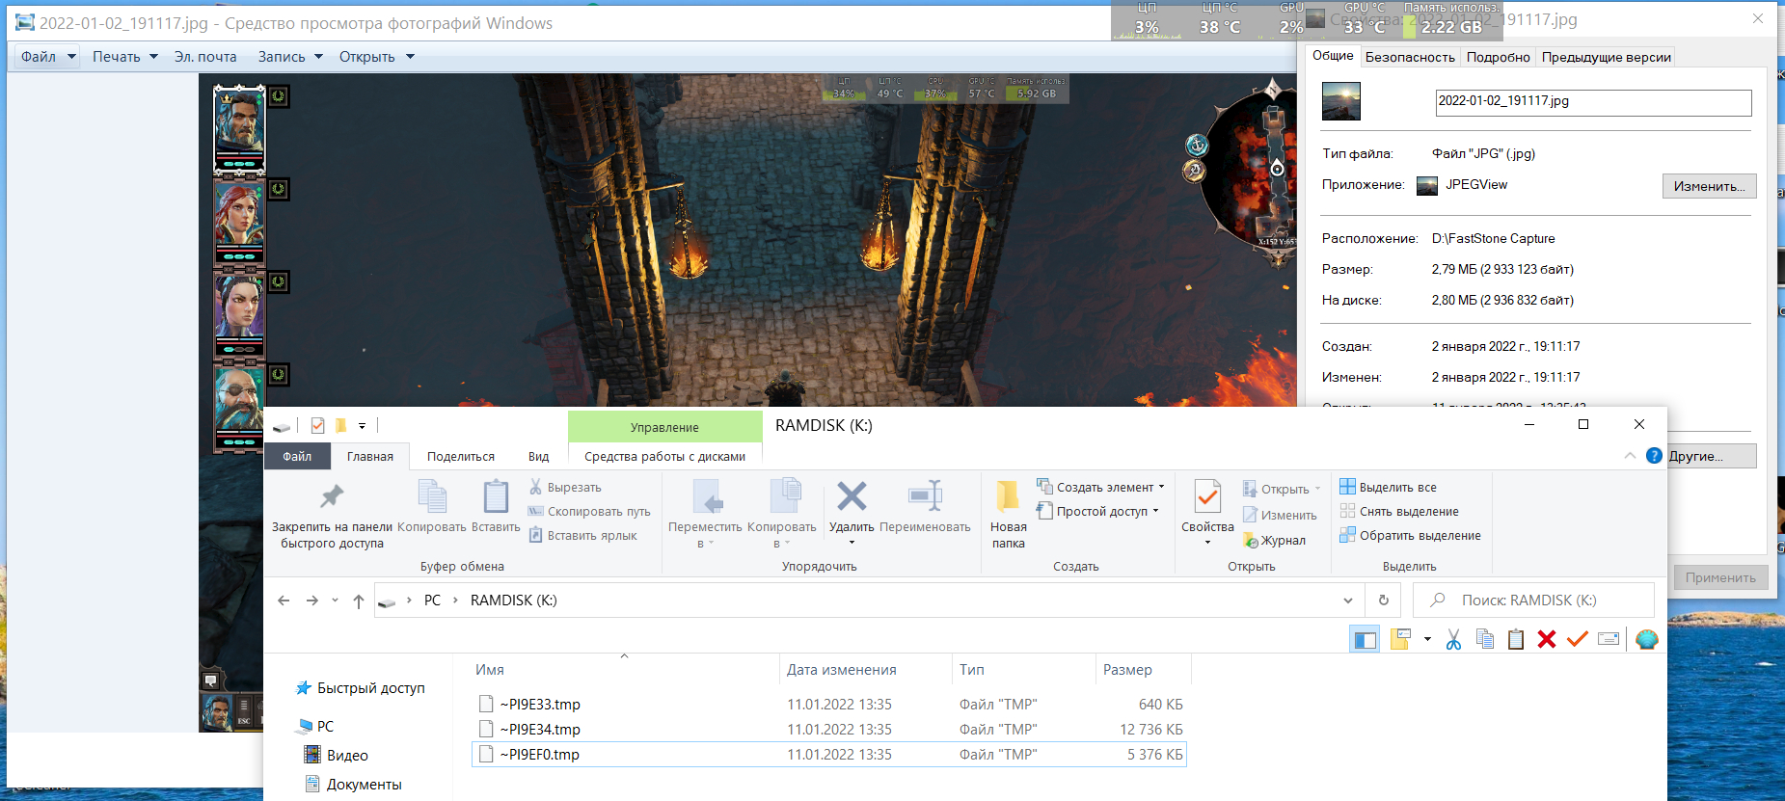Click Обратить выделение in the ribbon
This screenshot has height=801, width=1785.
pos(1410,536)
